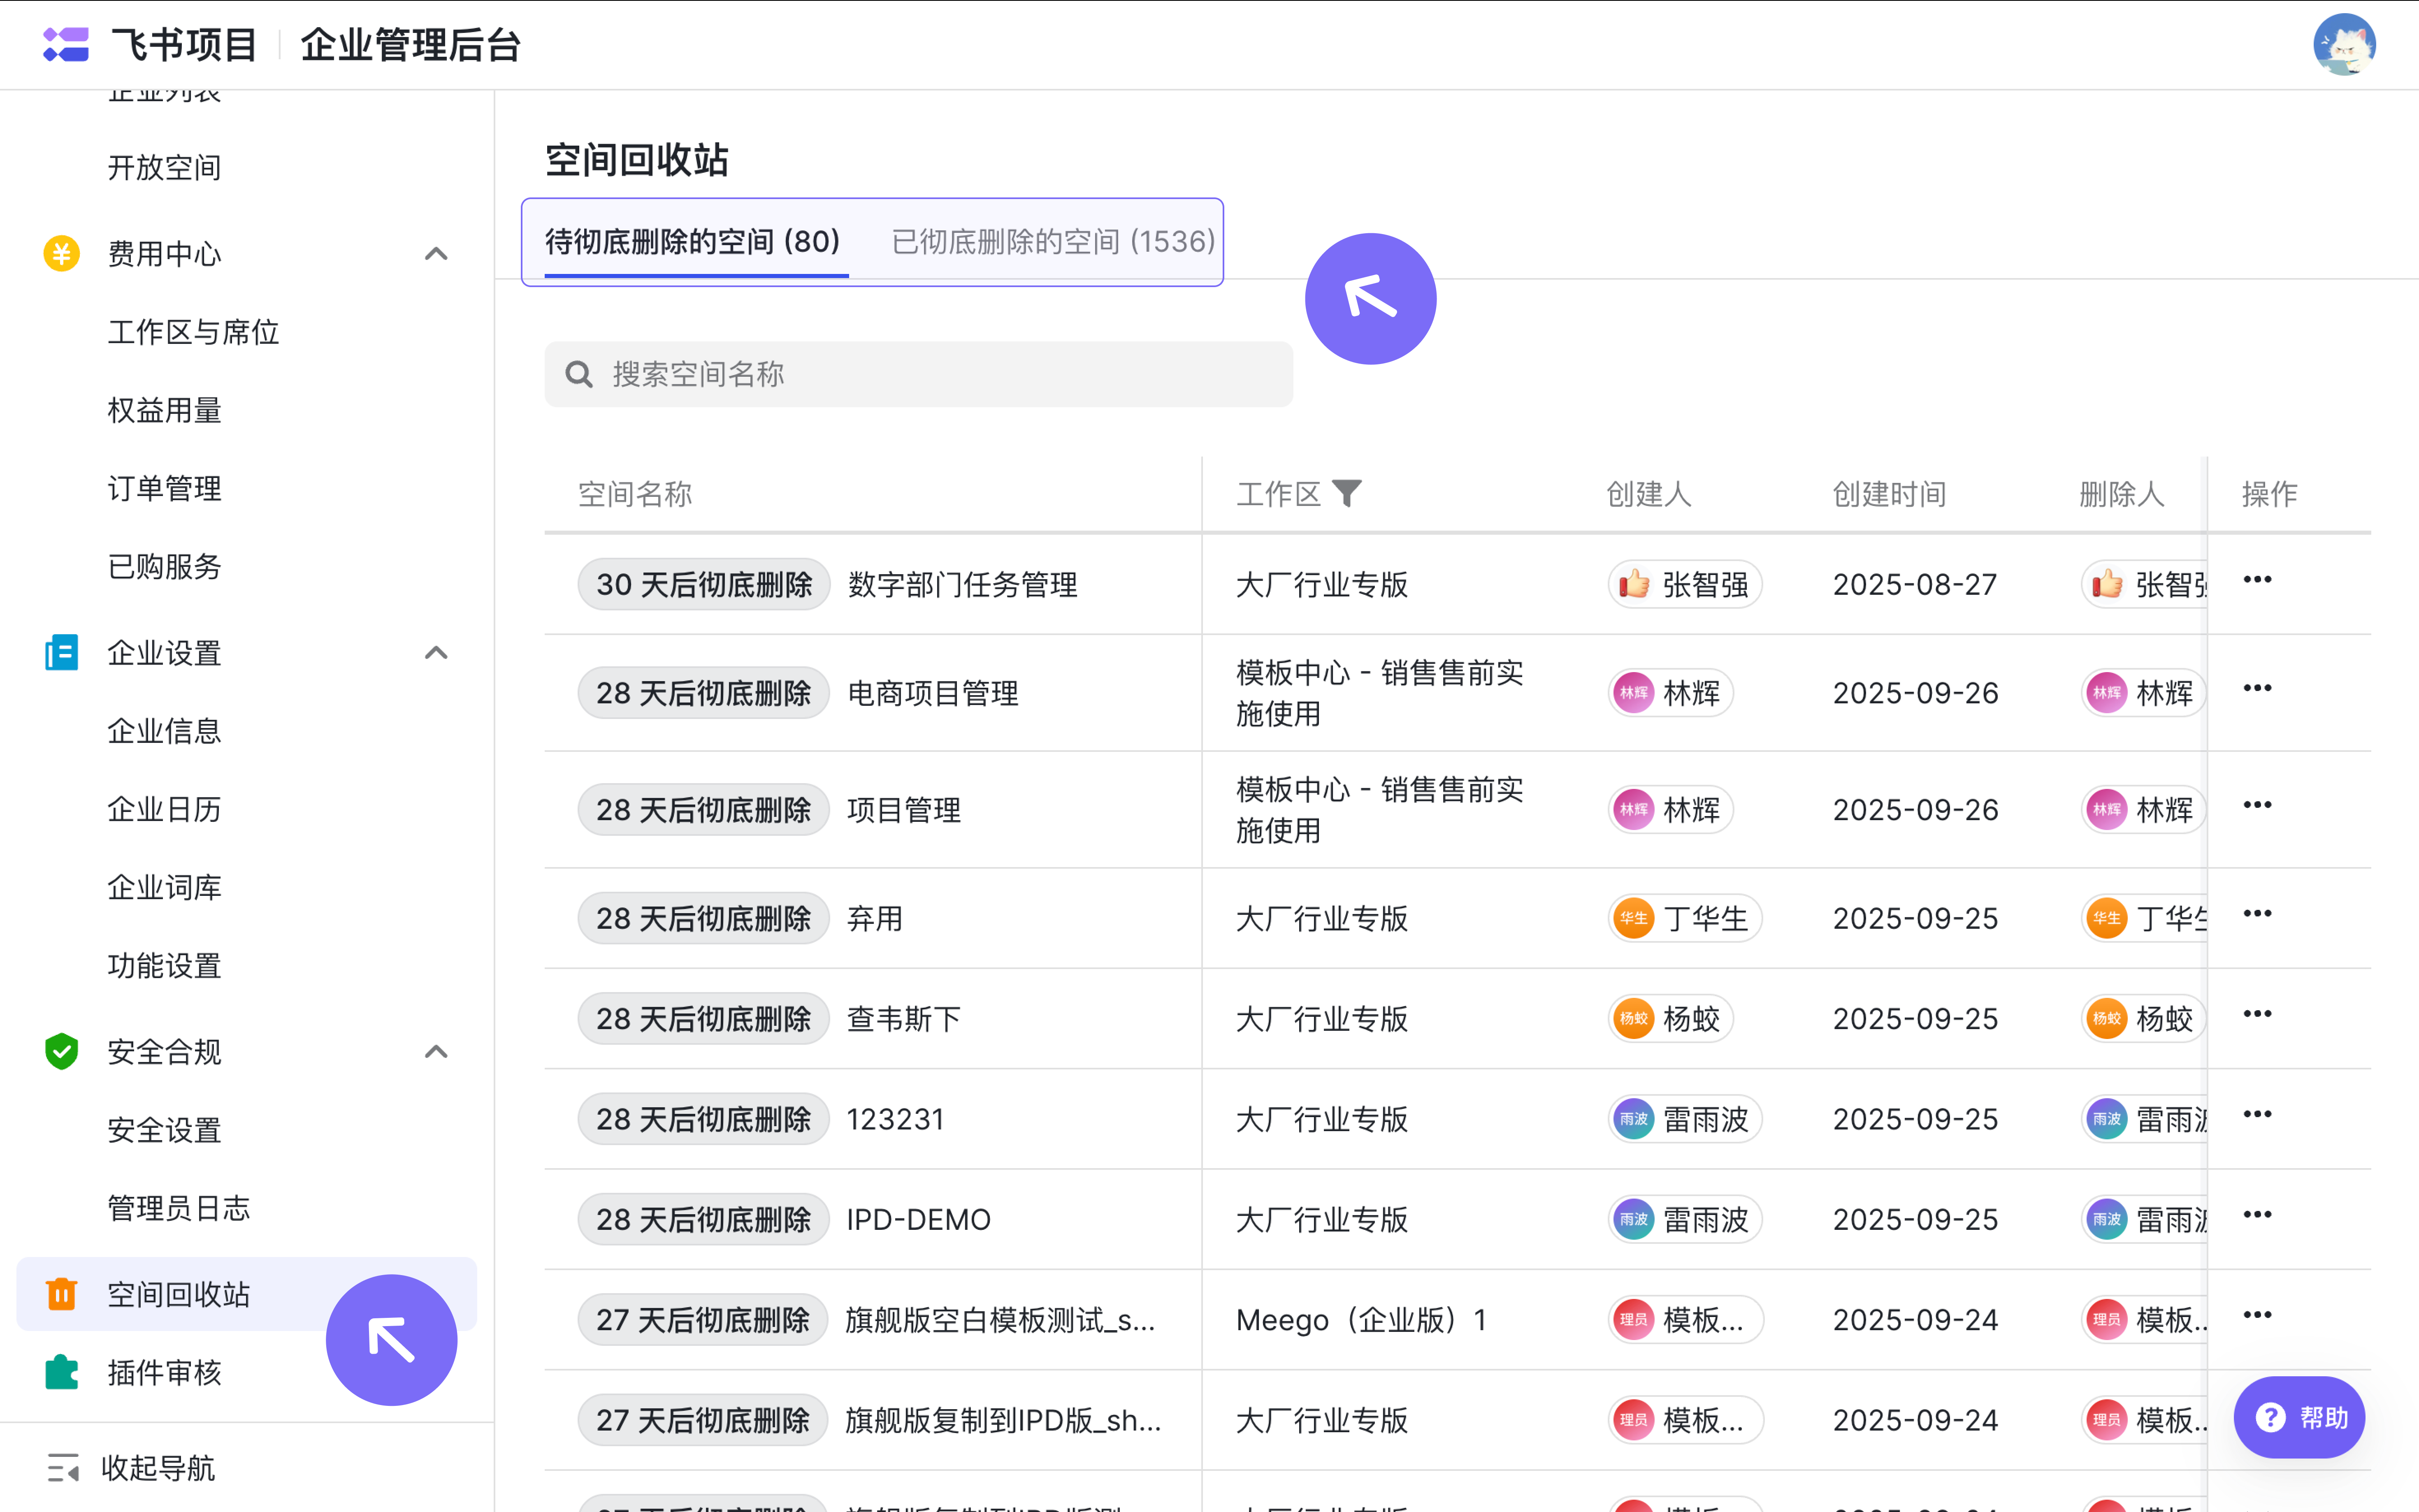Click 杨蛟 creator avatar in 查韦斯下 row

(x=1634, y=1019)
